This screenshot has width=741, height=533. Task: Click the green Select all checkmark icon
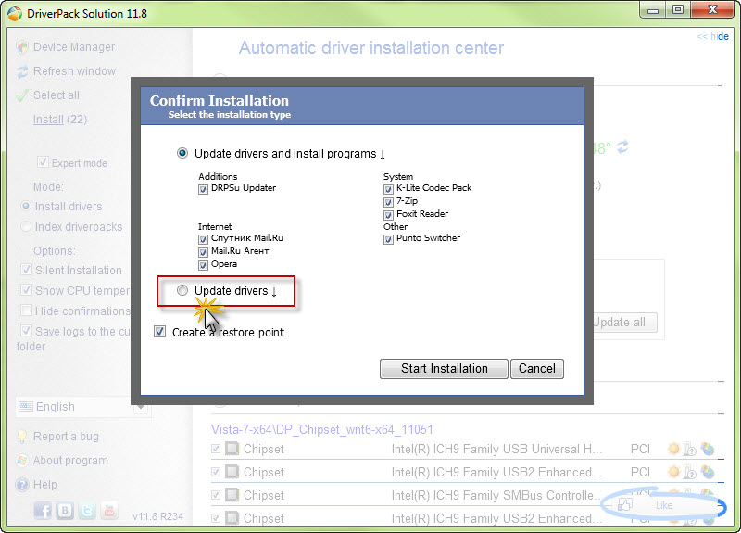click(x=22, y=95)
